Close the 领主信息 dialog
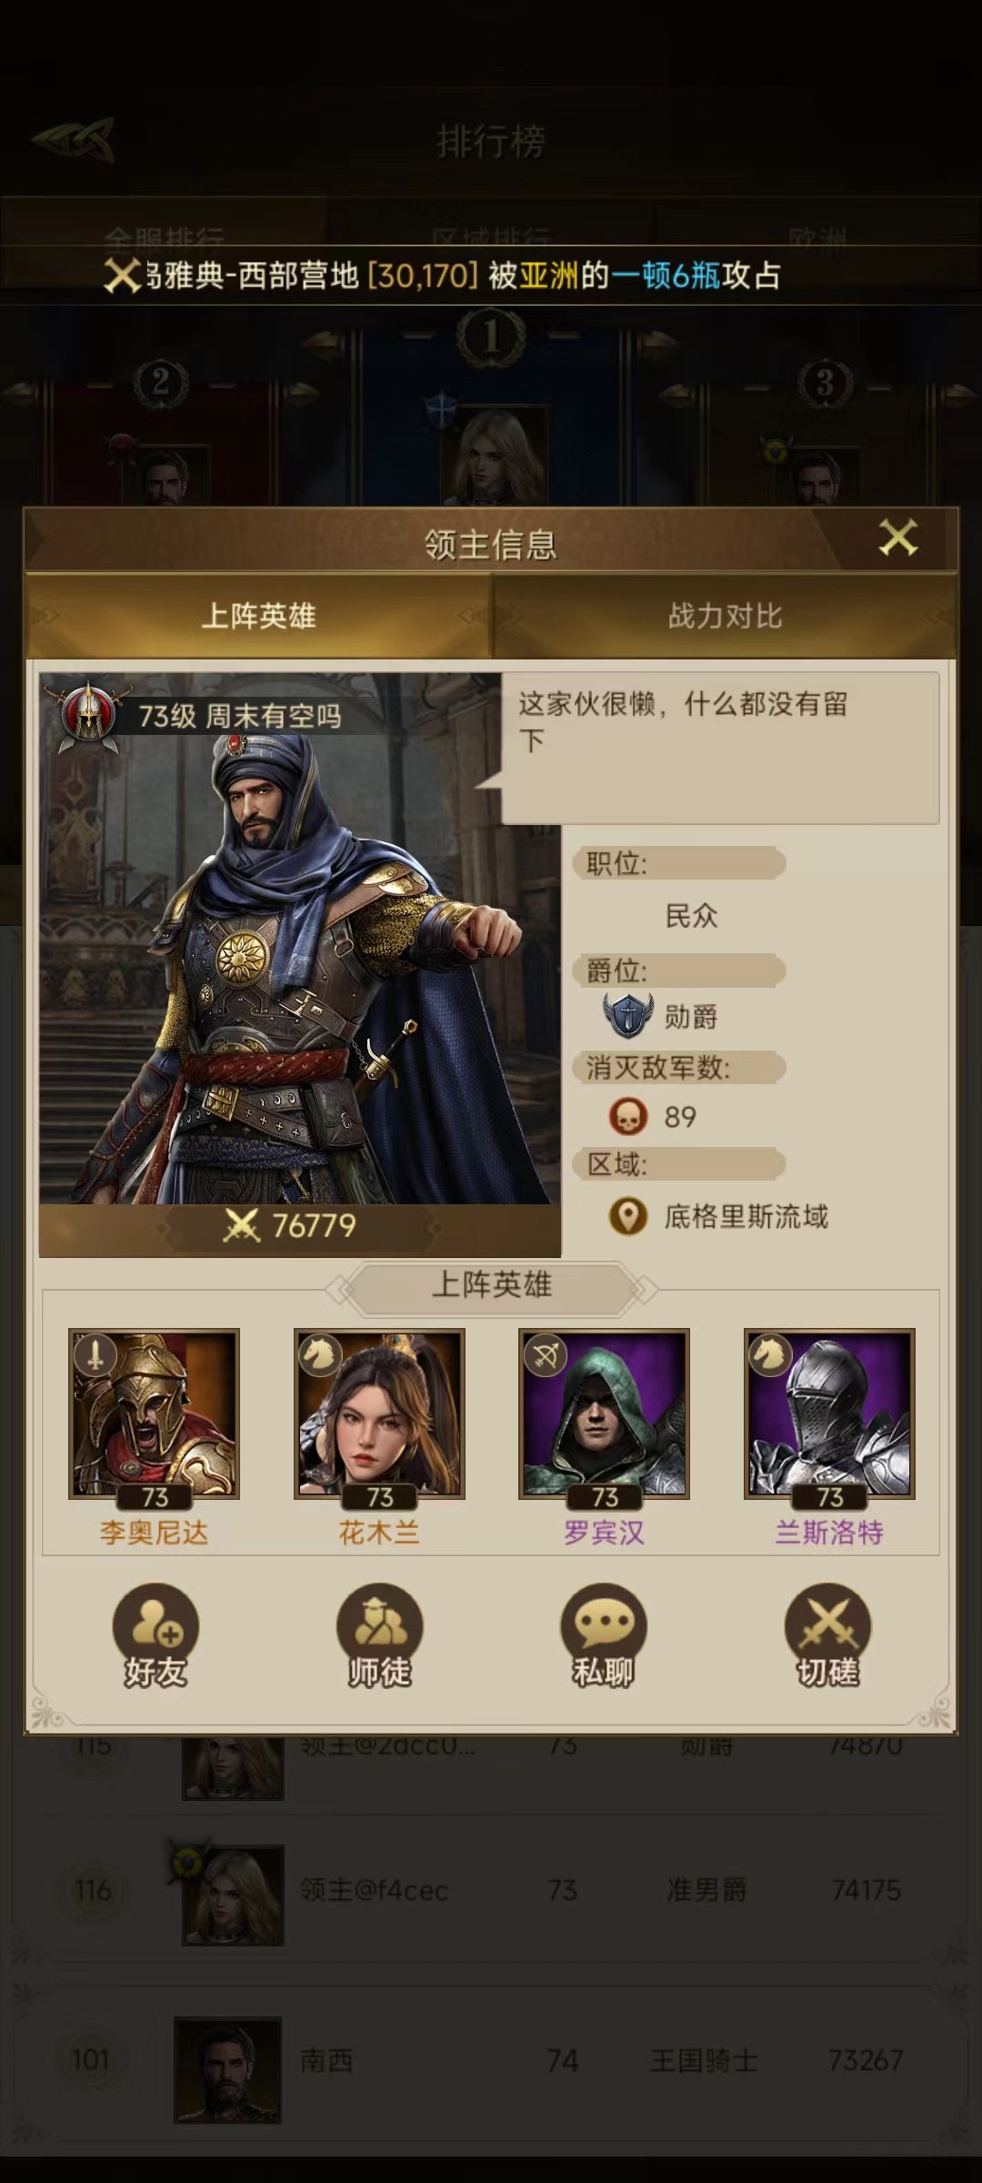 click(898, 538)
